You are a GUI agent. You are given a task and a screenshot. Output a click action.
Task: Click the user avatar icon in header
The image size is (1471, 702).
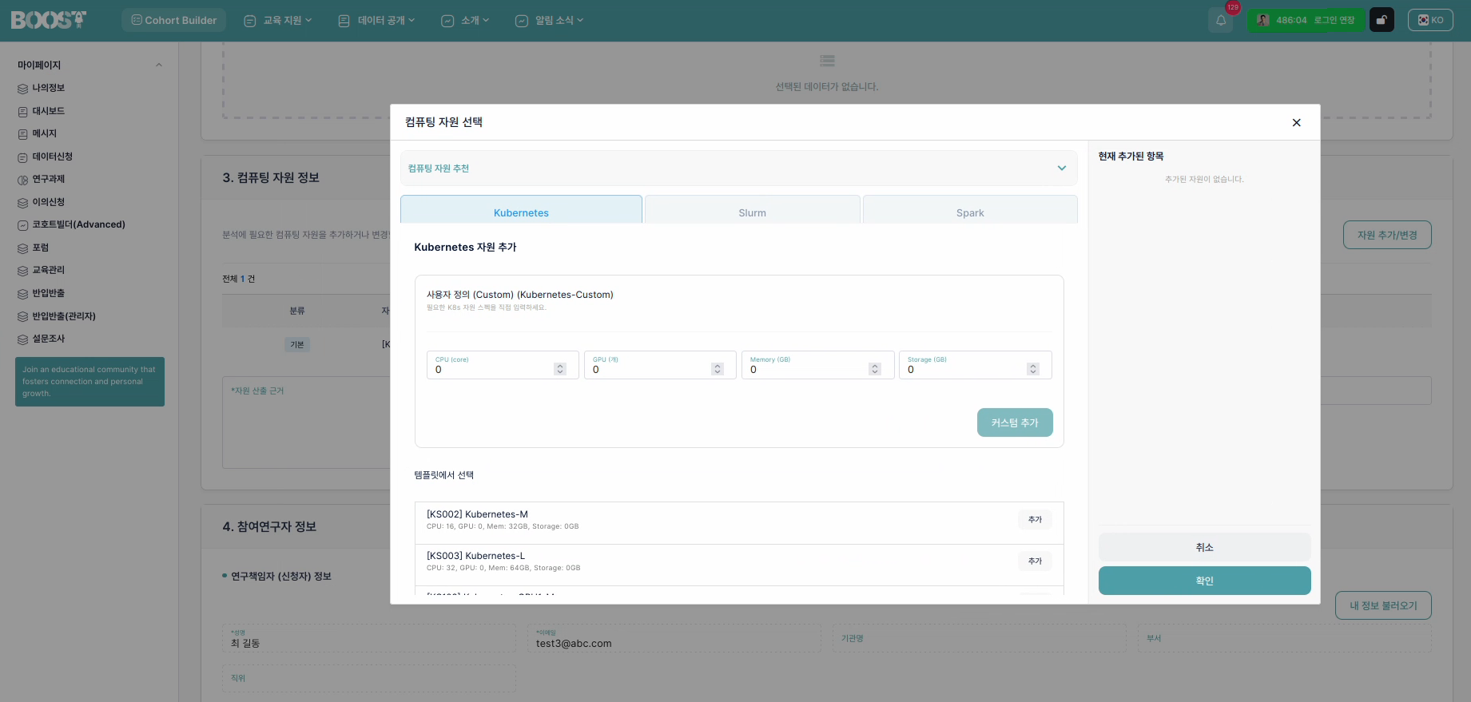coord(1263,20)
